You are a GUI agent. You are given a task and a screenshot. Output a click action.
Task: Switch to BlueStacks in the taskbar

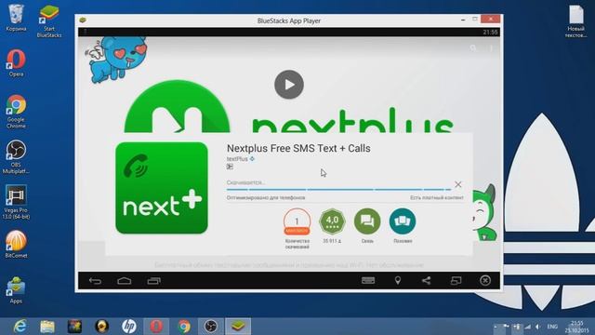click(238, 327)
